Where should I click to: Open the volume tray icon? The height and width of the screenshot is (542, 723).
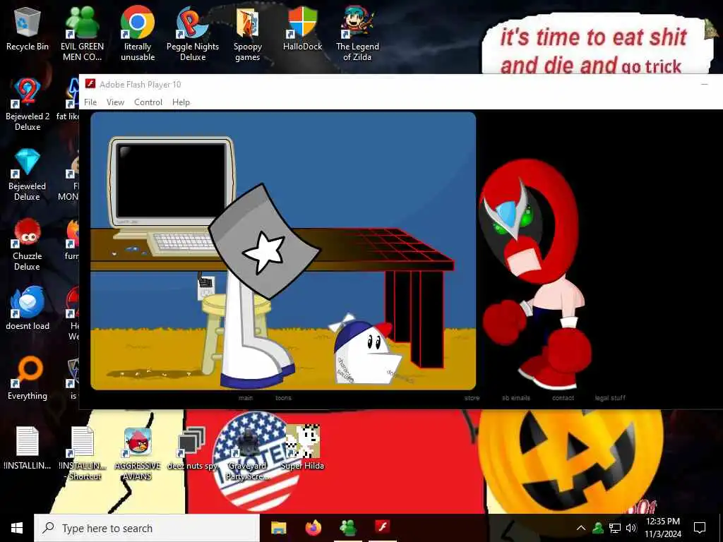(x=631, y=528)
